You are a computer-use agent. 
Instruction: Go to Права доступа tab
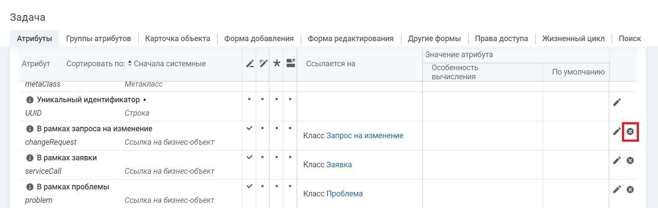tap(501, 39)
